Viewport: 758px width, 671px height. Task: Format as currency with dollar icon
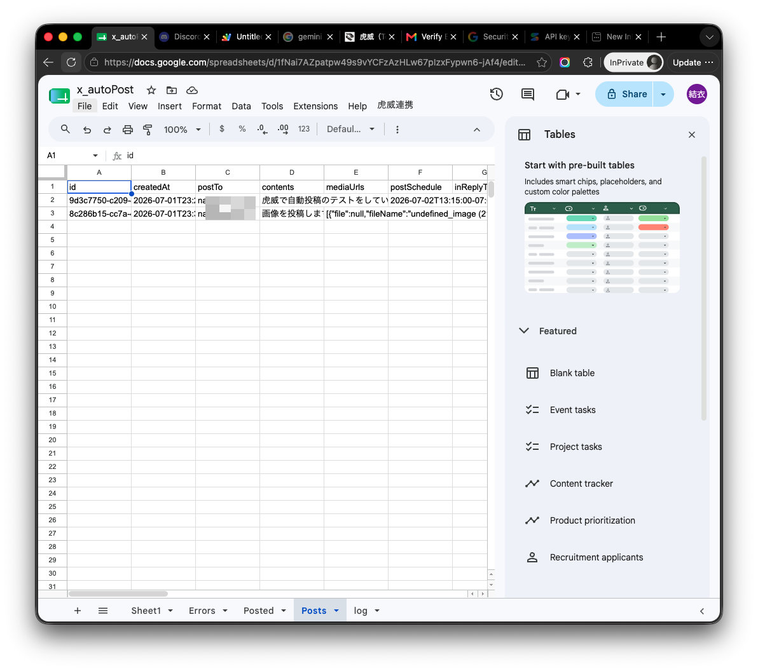pos(222,129)
